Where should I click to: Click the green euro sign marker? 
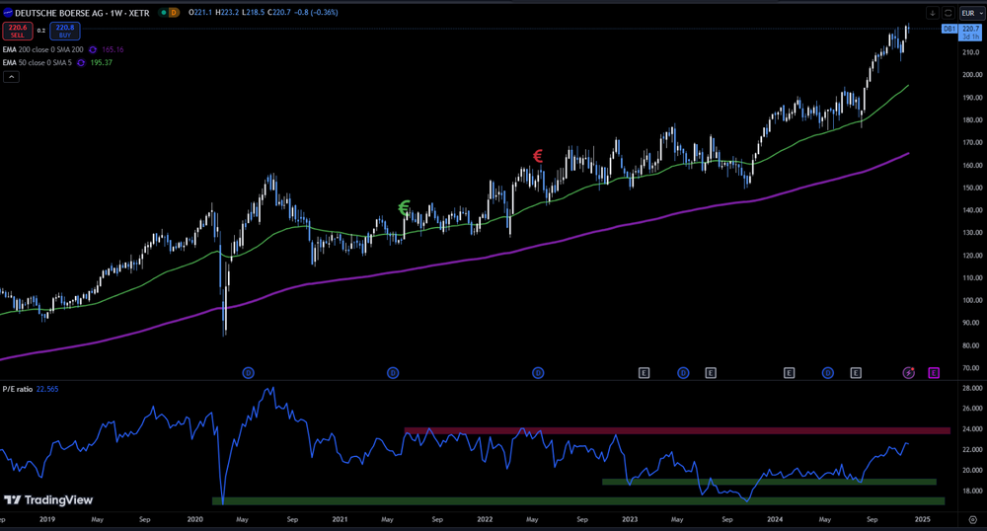[x=404, y=208]
